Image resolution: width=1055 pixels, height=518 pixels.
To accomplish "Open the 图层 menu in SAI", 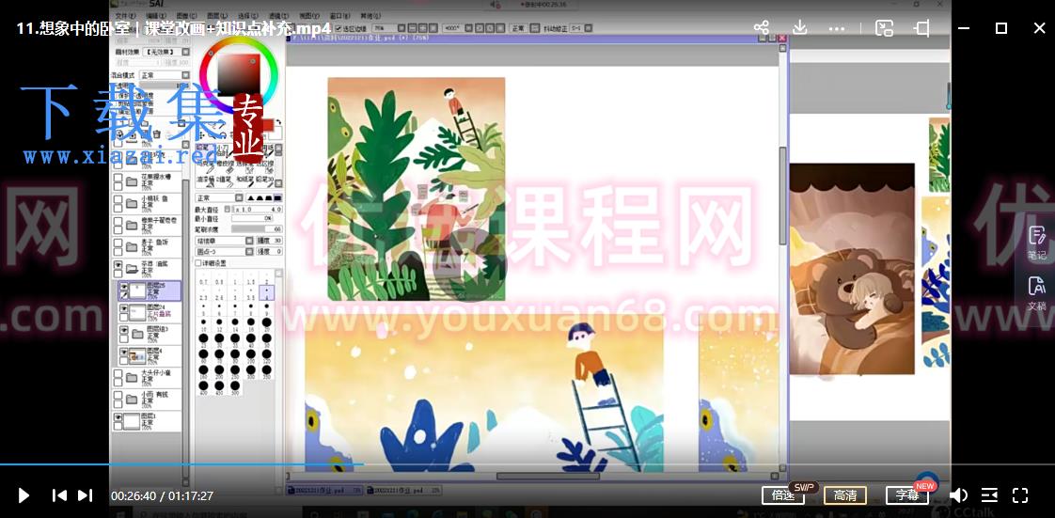I will tap(217, 15).
